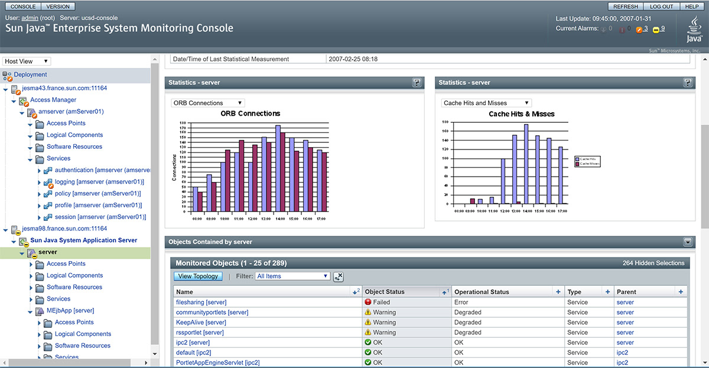Open the Filter All Items dropdown
Viewport: 709px width, 368px height.
click(292, 276)
